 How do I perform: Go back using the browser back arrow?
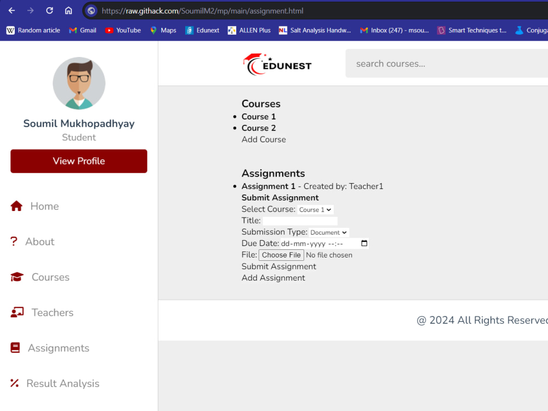(x=12, y=10)
